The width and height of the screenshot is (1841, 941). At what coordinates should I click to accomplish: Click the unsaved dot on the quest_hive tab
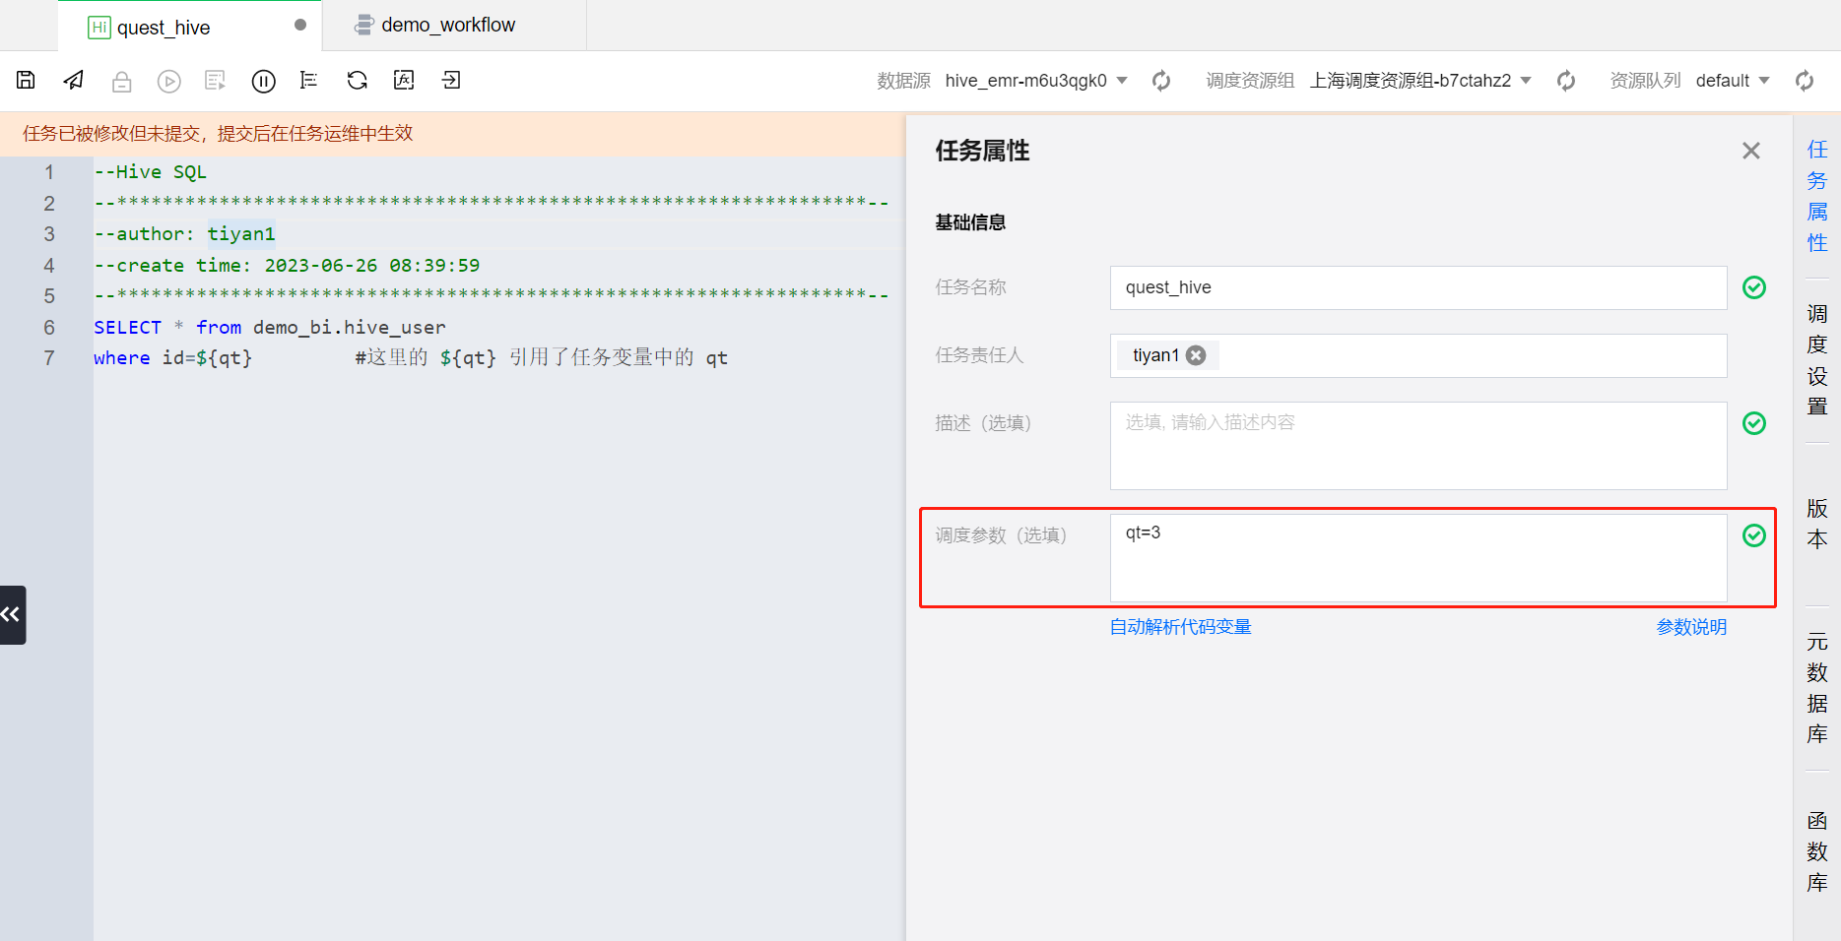tap(300, 25)
